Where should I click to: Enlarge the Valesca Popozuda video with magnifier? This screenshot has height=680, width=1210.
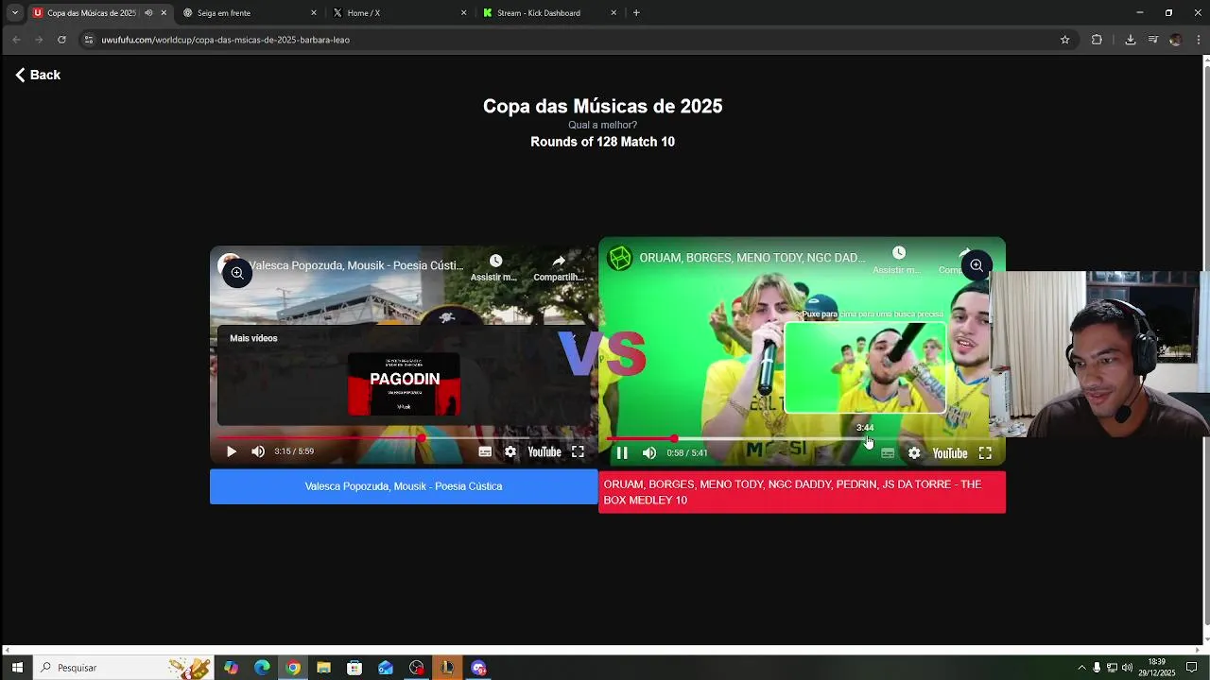tap(237, 273)
